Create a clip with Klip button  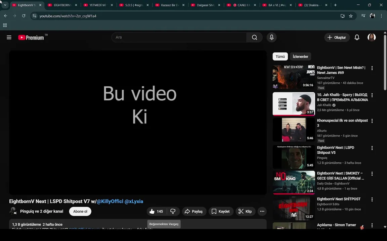tap(245, 212)
